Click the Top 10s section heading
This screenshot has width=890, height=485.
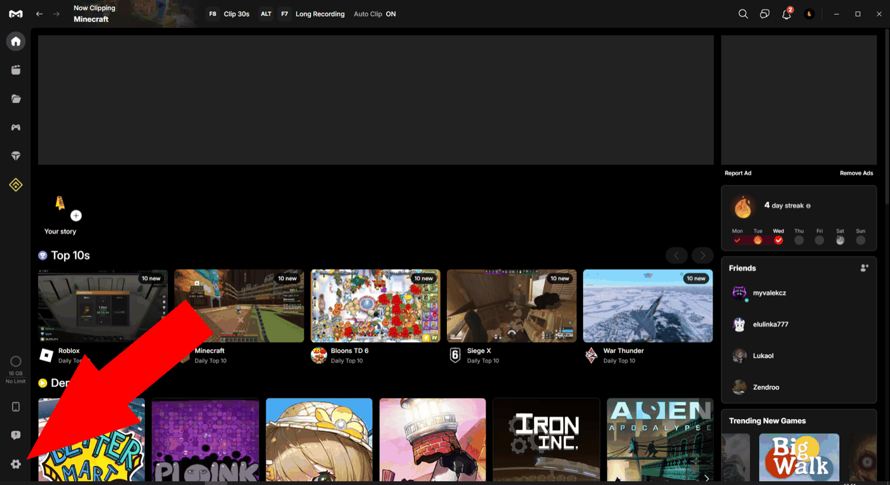coord(70,255)
